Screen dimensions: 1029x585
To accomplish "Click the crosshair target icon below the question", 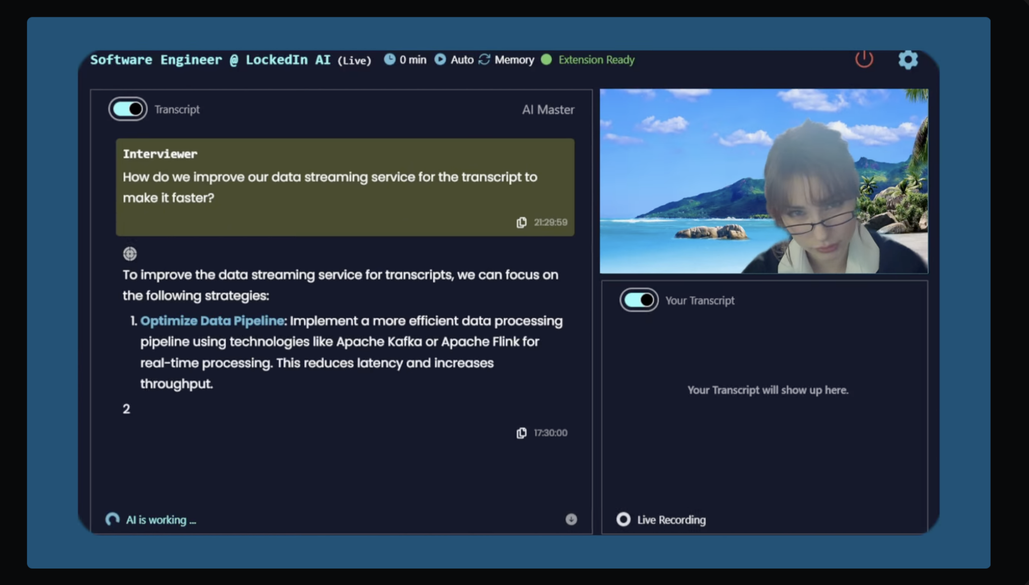I will tap(130, 254).
